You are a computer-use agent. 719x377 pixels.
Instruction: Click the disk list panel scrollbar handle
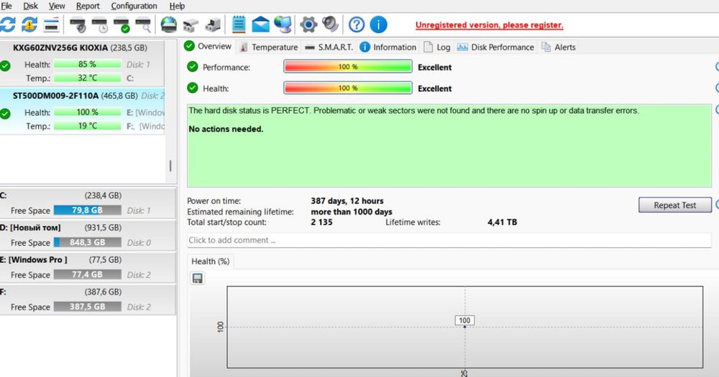170,166
